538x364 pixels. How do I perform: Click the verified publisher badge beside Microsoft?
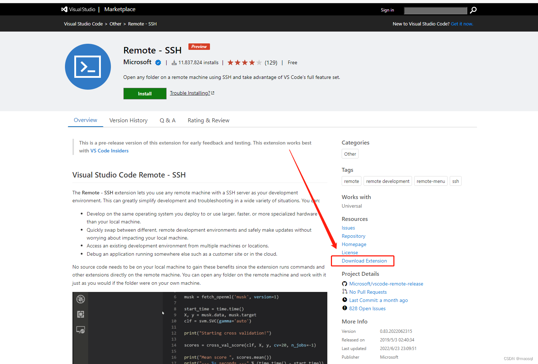click(x=158, y=62)
